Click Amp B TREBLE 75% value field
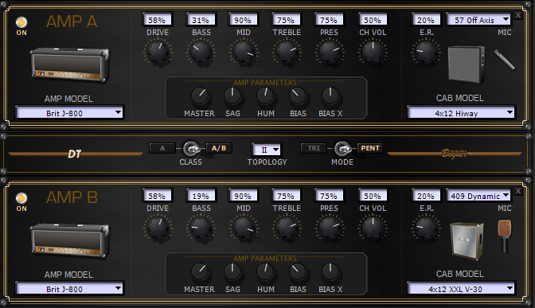 286,196
